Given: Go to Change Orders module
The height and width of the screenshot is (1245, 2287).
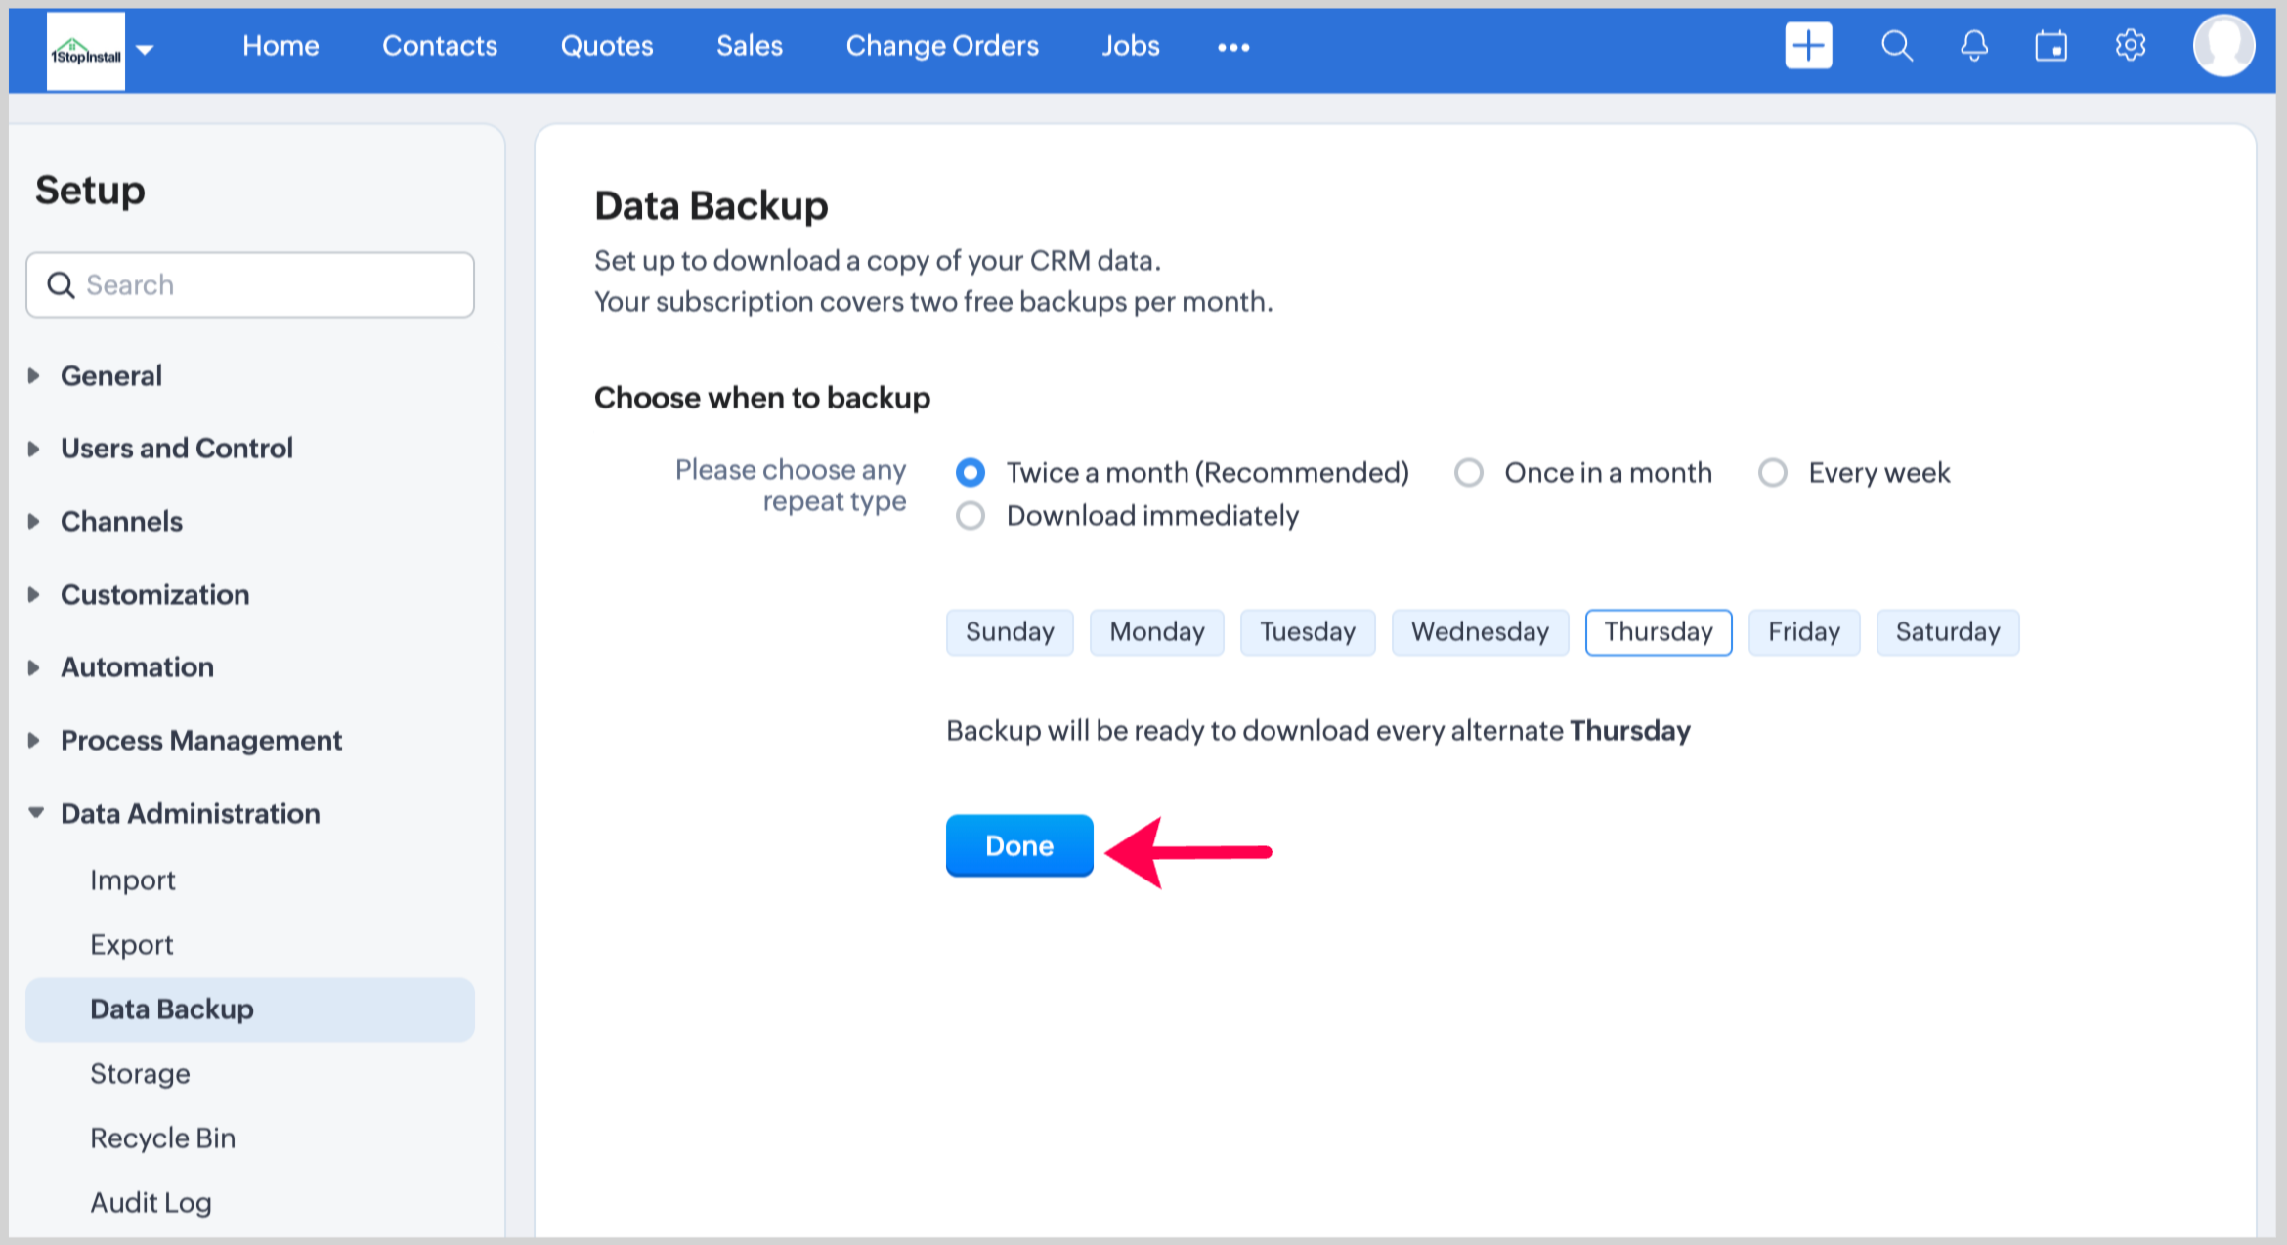Looking at the screenshot, I should point(942,46).
